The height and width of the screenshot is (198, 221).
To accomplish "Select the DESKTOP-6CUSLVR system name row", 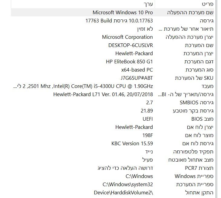I will 130,45.
